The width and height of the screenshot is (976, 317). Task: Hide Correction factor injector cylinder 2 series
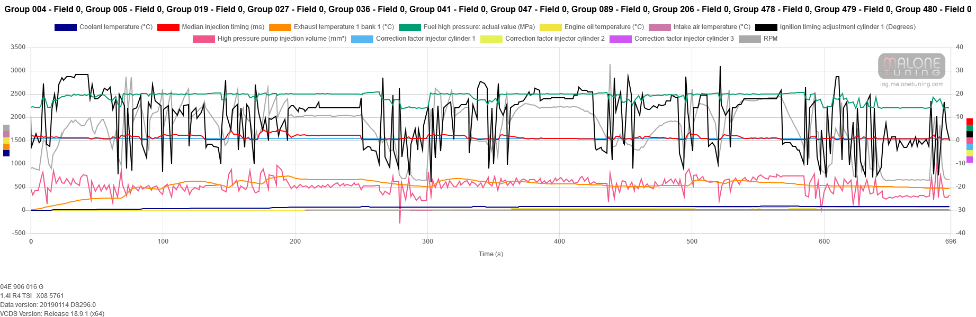coord(554,39)
